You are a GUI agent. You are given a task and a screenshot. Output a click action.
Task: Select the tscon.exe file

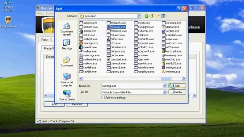coord(142,23)
